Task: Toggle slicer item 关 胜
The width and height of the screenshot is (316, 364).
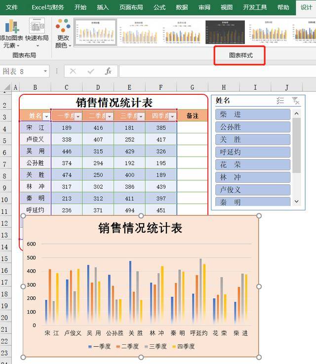Action: [x=253, y=139]
